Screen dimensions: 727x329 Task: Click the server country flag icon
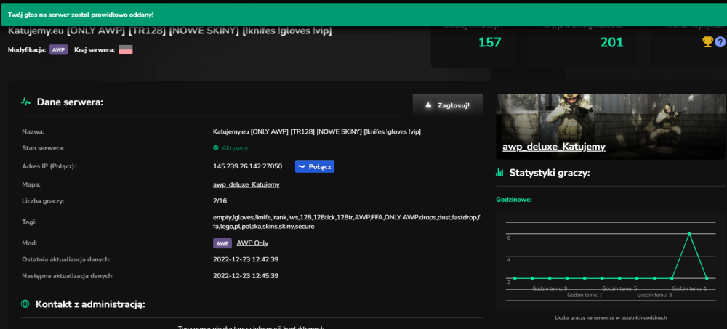(126, 50)
